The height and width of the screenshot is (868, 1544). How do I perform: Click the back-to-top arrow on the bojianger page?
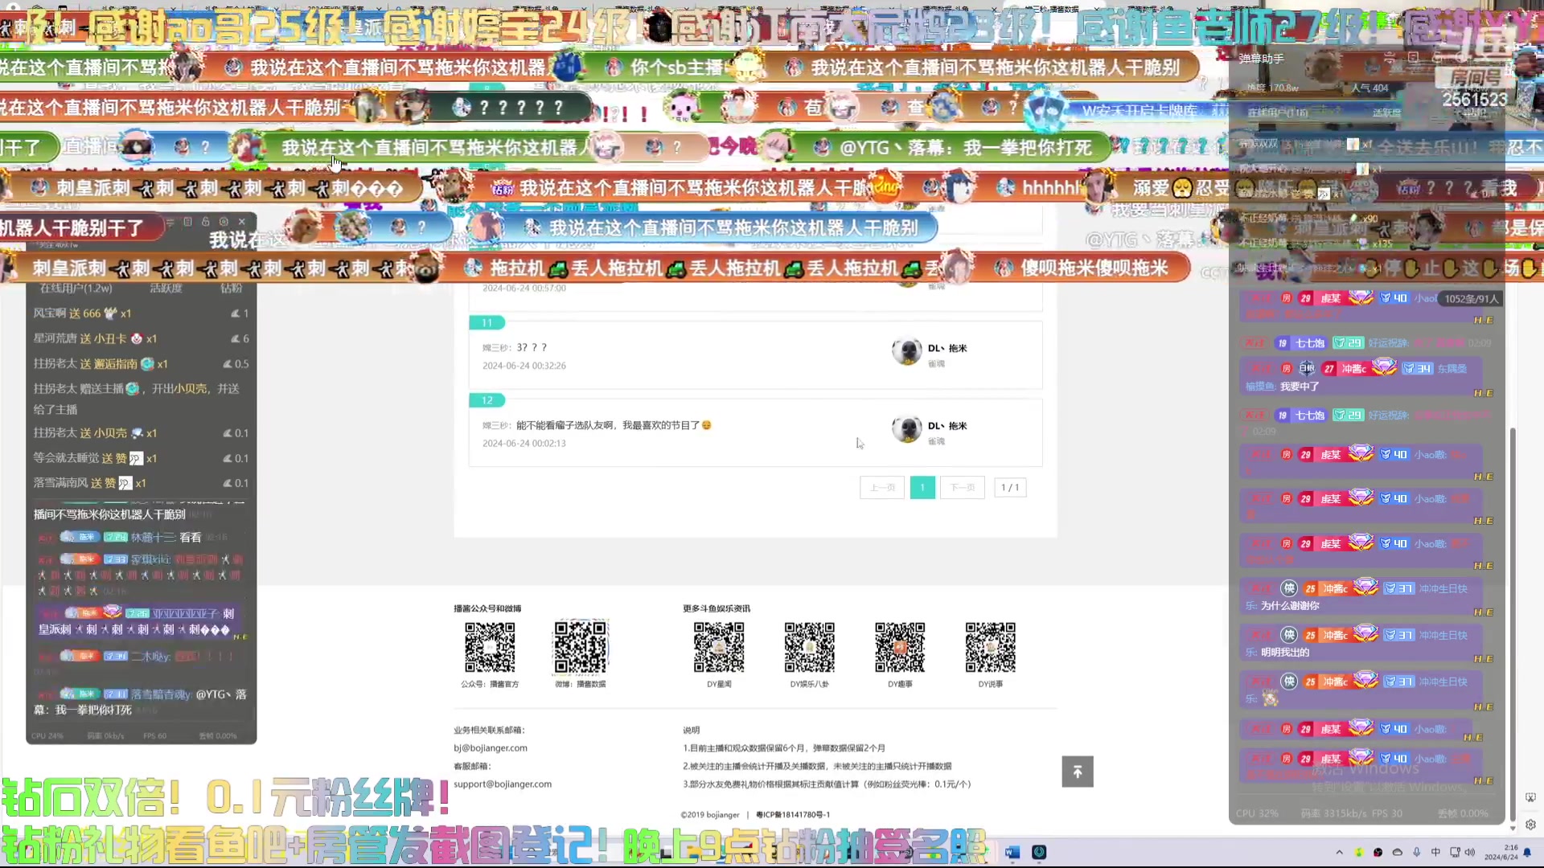pos(1077,771)
